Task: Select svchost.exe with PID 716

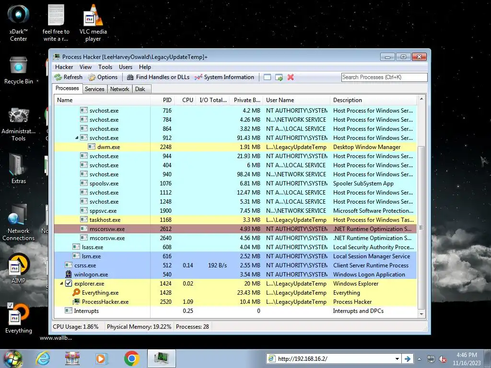Action: [x=235, y=111]
